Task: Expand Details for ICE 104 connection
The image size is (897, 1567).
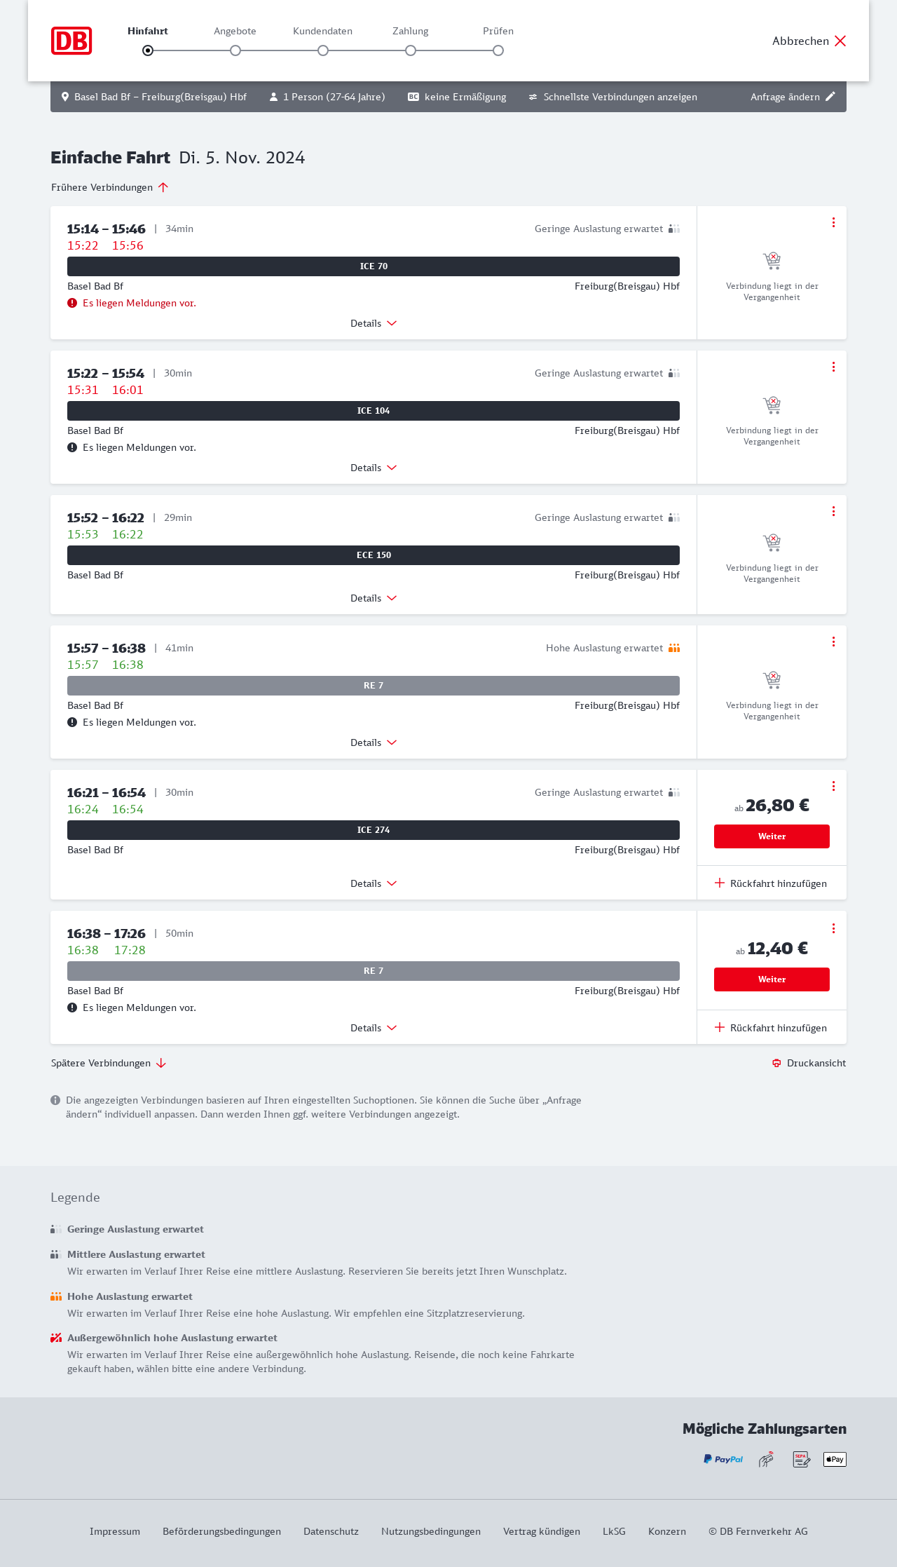Action: [x=374, y=468]
